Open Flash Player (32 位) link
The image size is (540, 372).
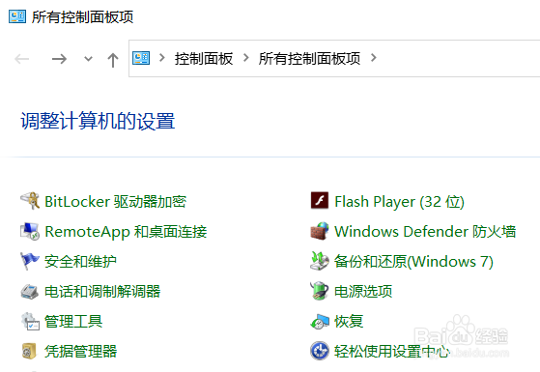pos(400,202)
